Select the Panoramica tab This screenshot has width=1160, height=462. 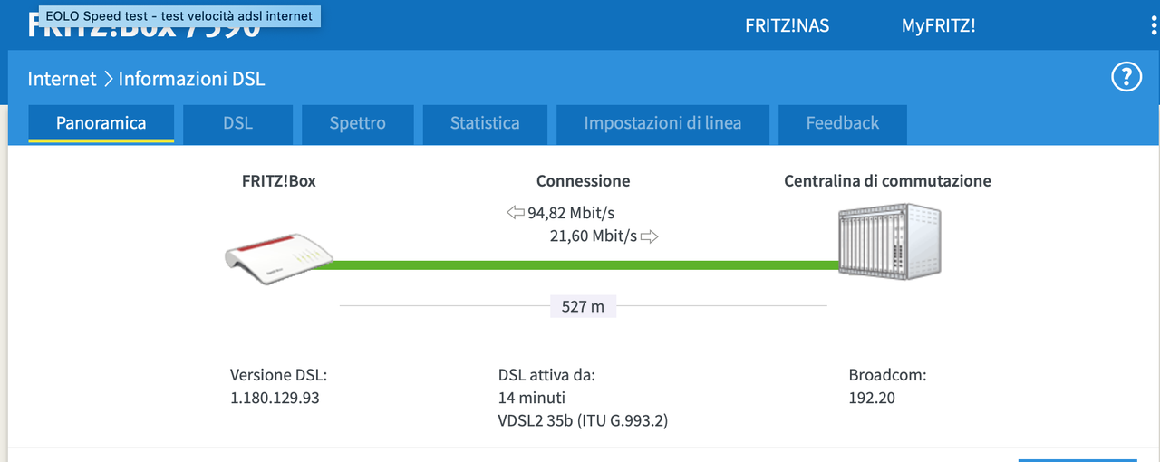pos(101,123)
